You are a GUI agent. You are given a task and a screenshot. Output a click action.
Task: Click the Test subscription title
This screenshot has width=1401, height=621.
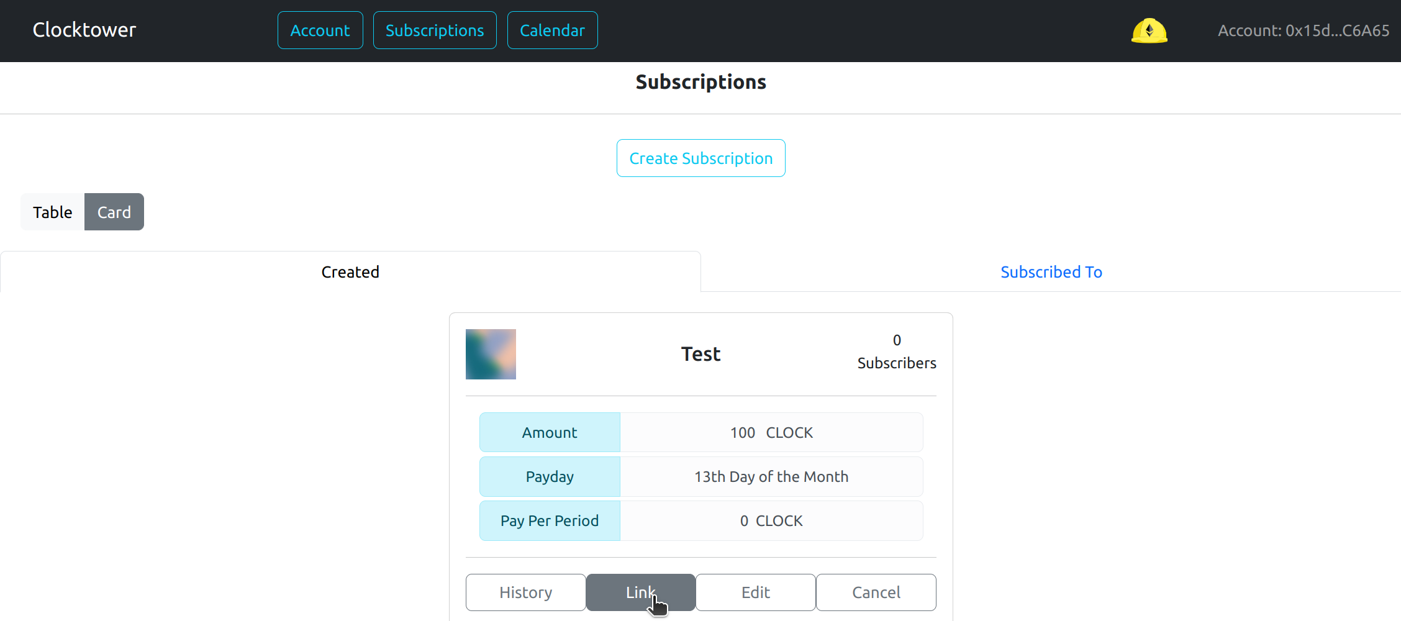[x=700, y=354]
